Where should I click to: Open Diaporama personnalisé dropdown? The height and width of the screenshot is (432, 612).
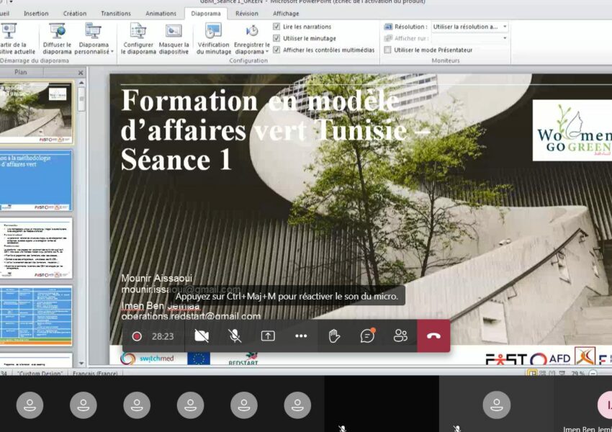(x=94, y=39)
